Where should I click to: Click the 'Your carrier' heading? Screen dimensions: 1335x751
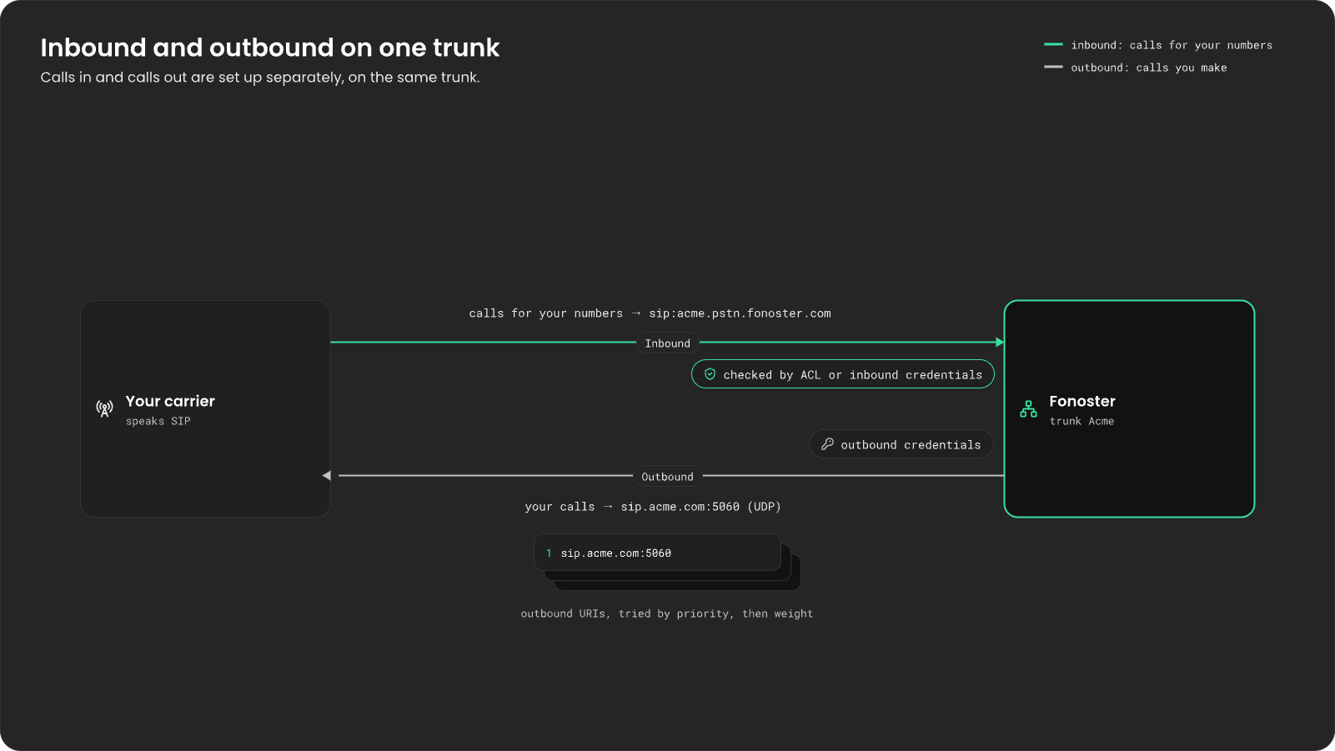coord(170,401)
